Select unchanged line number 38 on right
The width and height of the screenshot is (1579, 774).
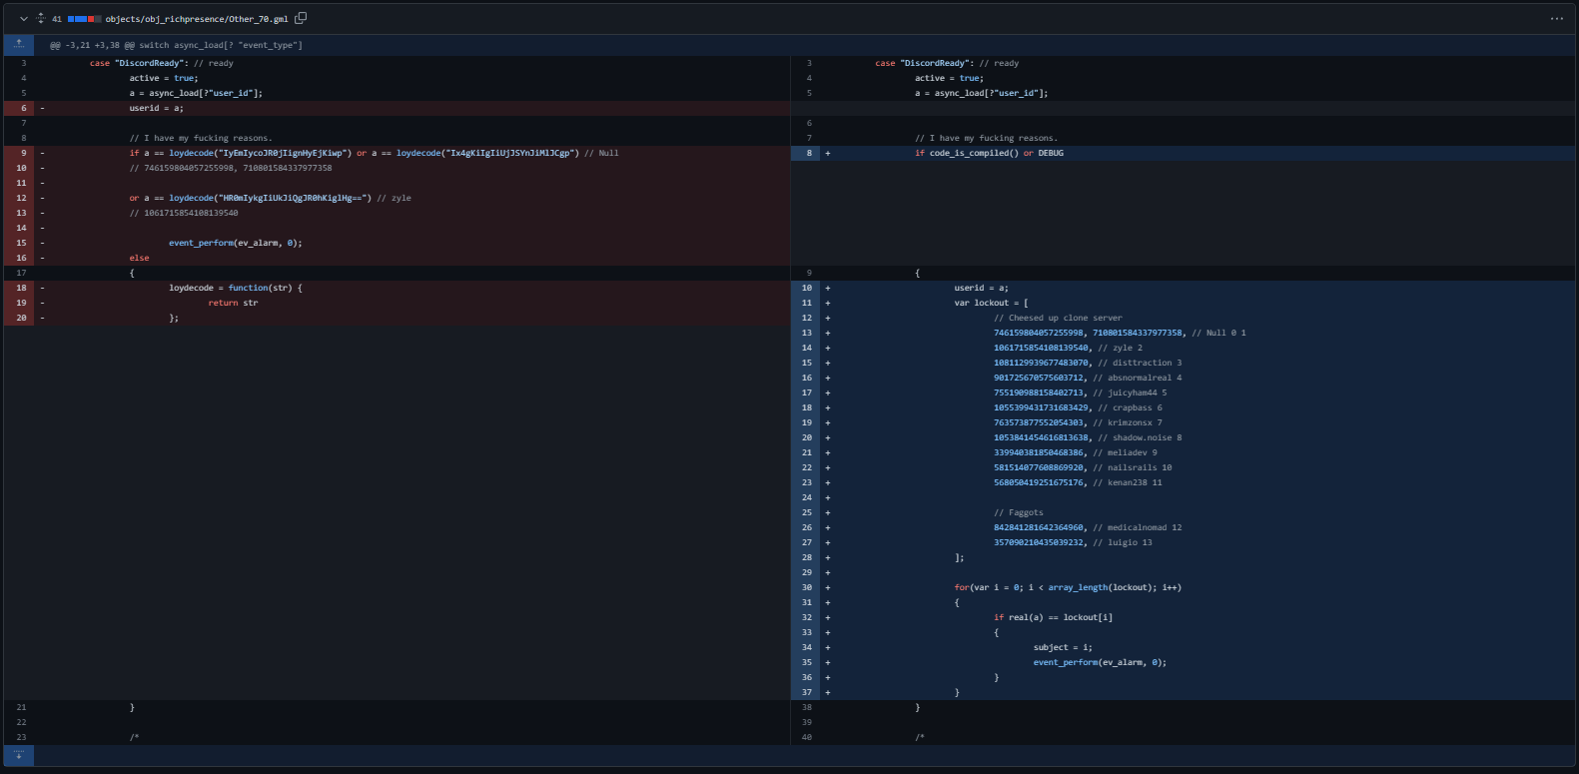click(x=807, y=707)
